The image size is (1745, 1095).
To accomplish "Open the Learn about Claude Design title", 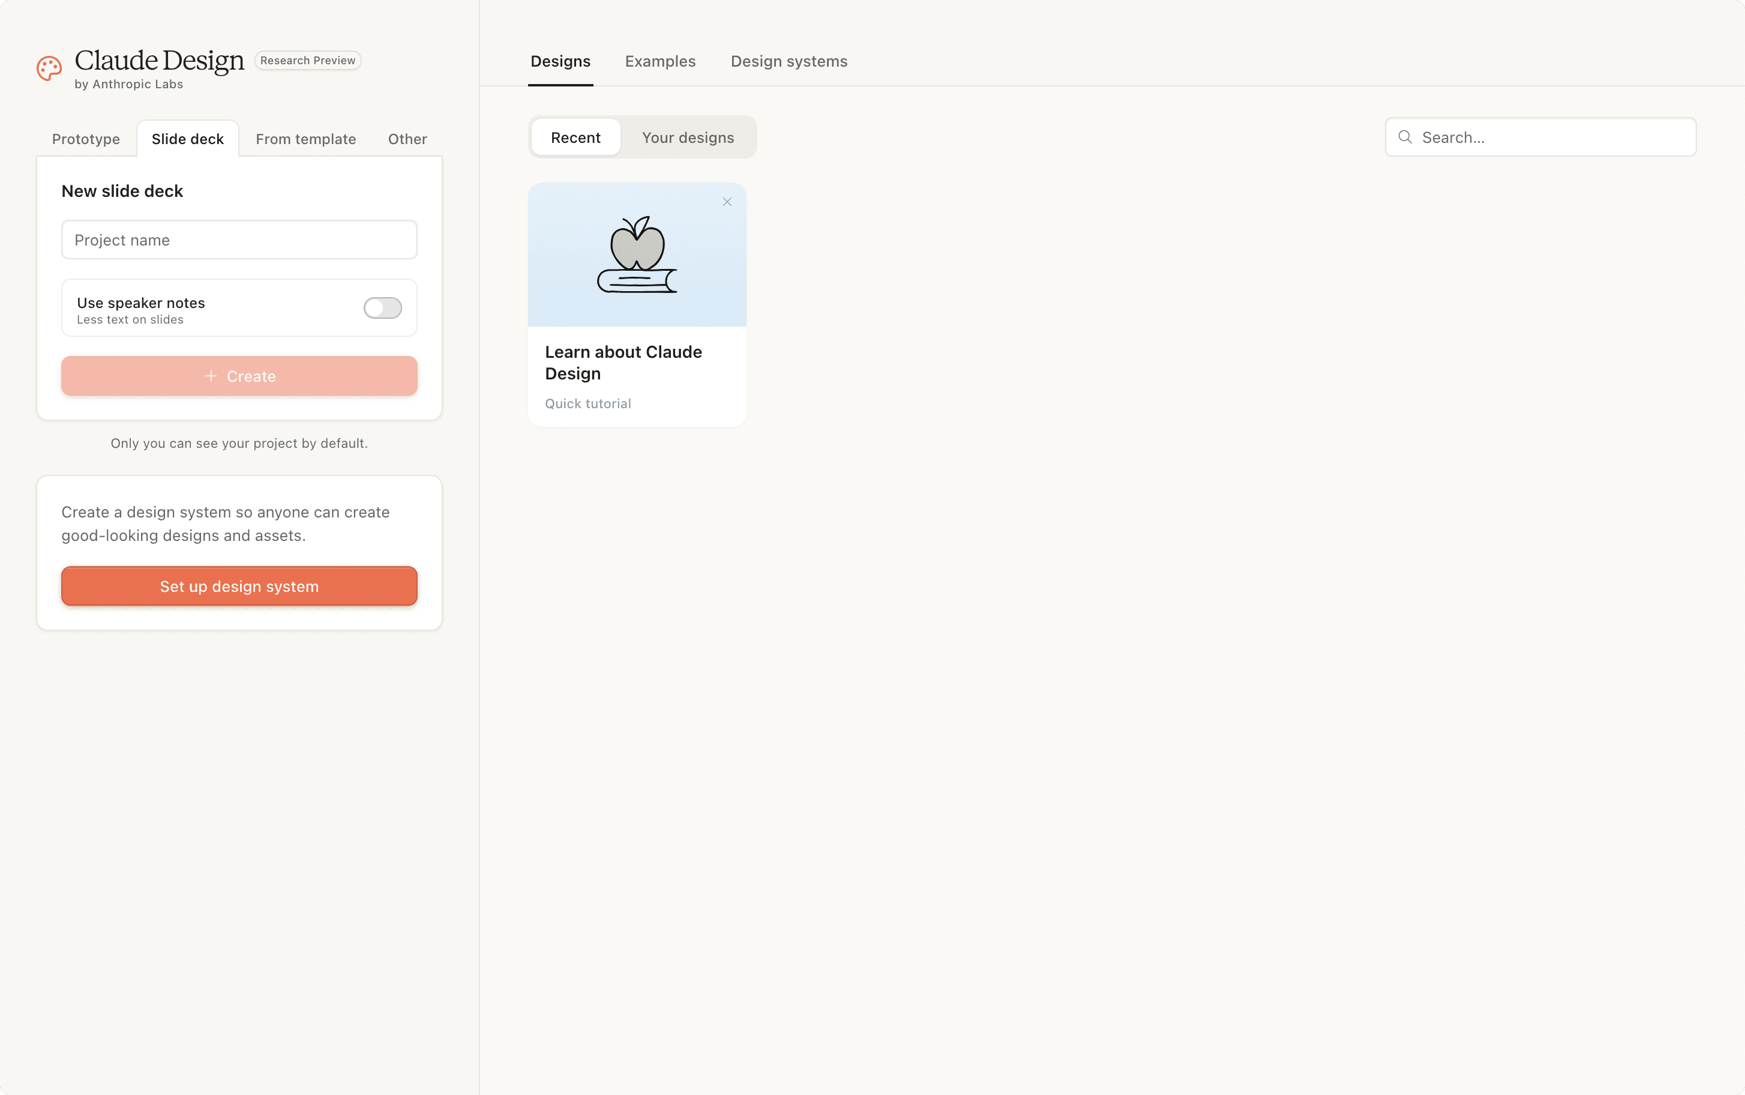I will tap(624, 363).
